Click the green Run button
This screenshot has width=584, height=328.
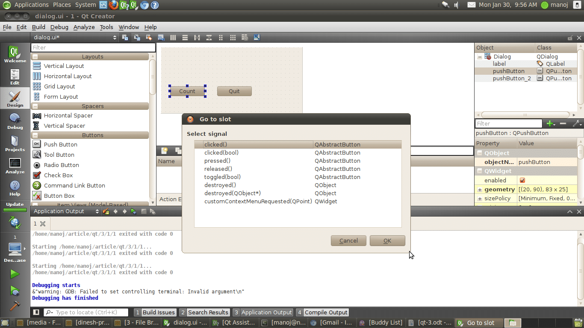pos(15,274)
